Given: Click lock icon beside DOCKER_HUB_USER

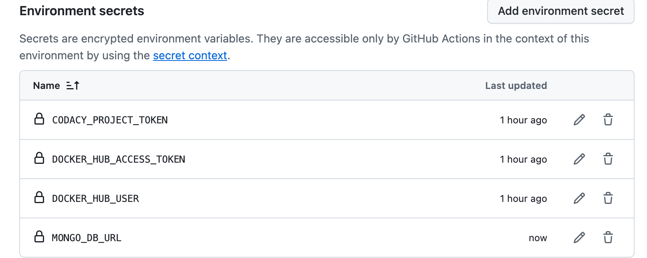Looking at the screenshot, I should coord(39,198).
